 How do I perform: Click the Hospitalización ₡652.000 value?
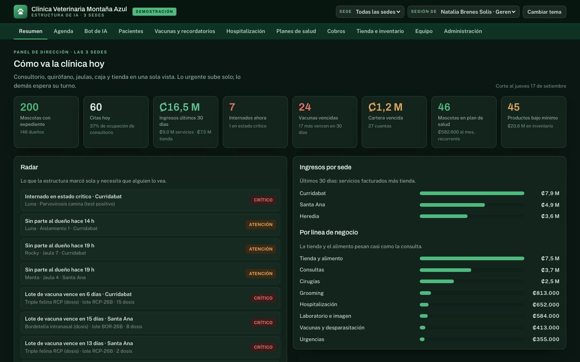(546, 304)
